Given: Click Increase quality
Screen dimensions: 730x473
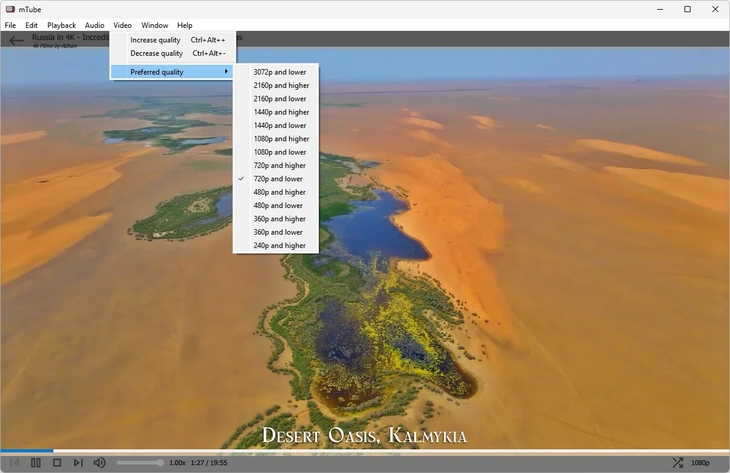Looking at the screenshot, I should pos(155,40).
